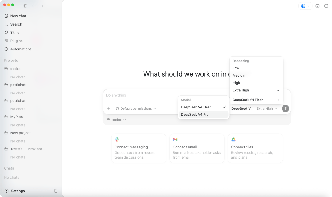Click the send arrow button
Image resolution: width=332 pixels, height=197 pixels.
[x=285, y=108]
